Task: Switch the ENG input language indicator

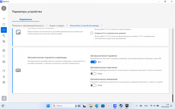Action: tap(146, 106)
